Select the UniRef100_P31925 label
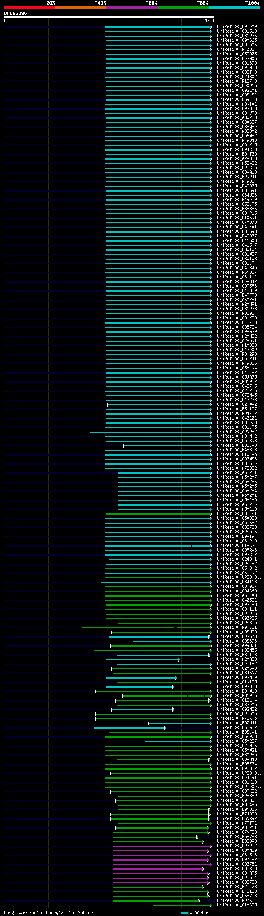 (x=237, y=696)
